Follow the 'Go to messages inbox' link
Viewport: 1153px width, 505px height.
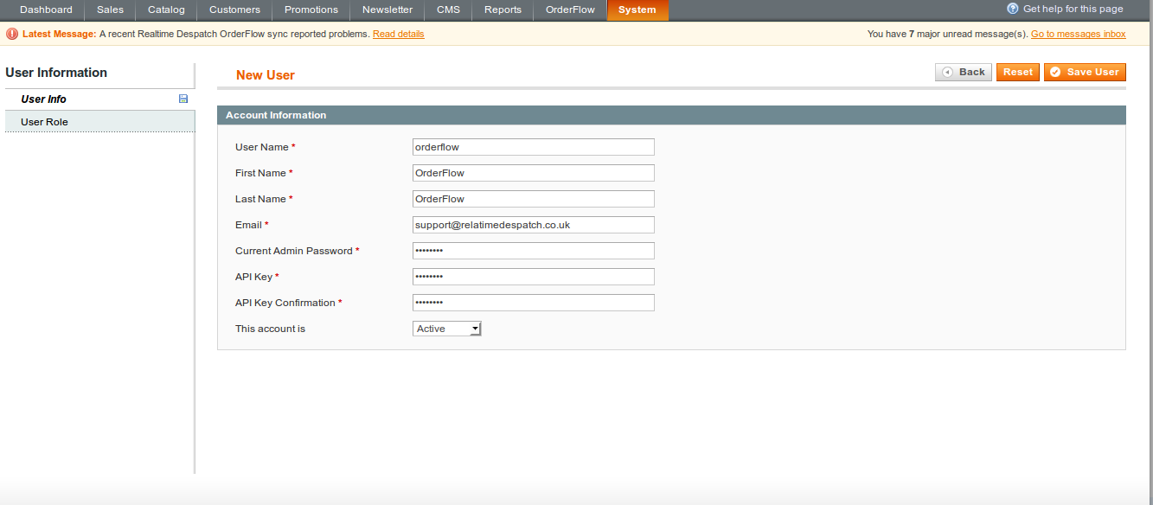pos(1078,34)
